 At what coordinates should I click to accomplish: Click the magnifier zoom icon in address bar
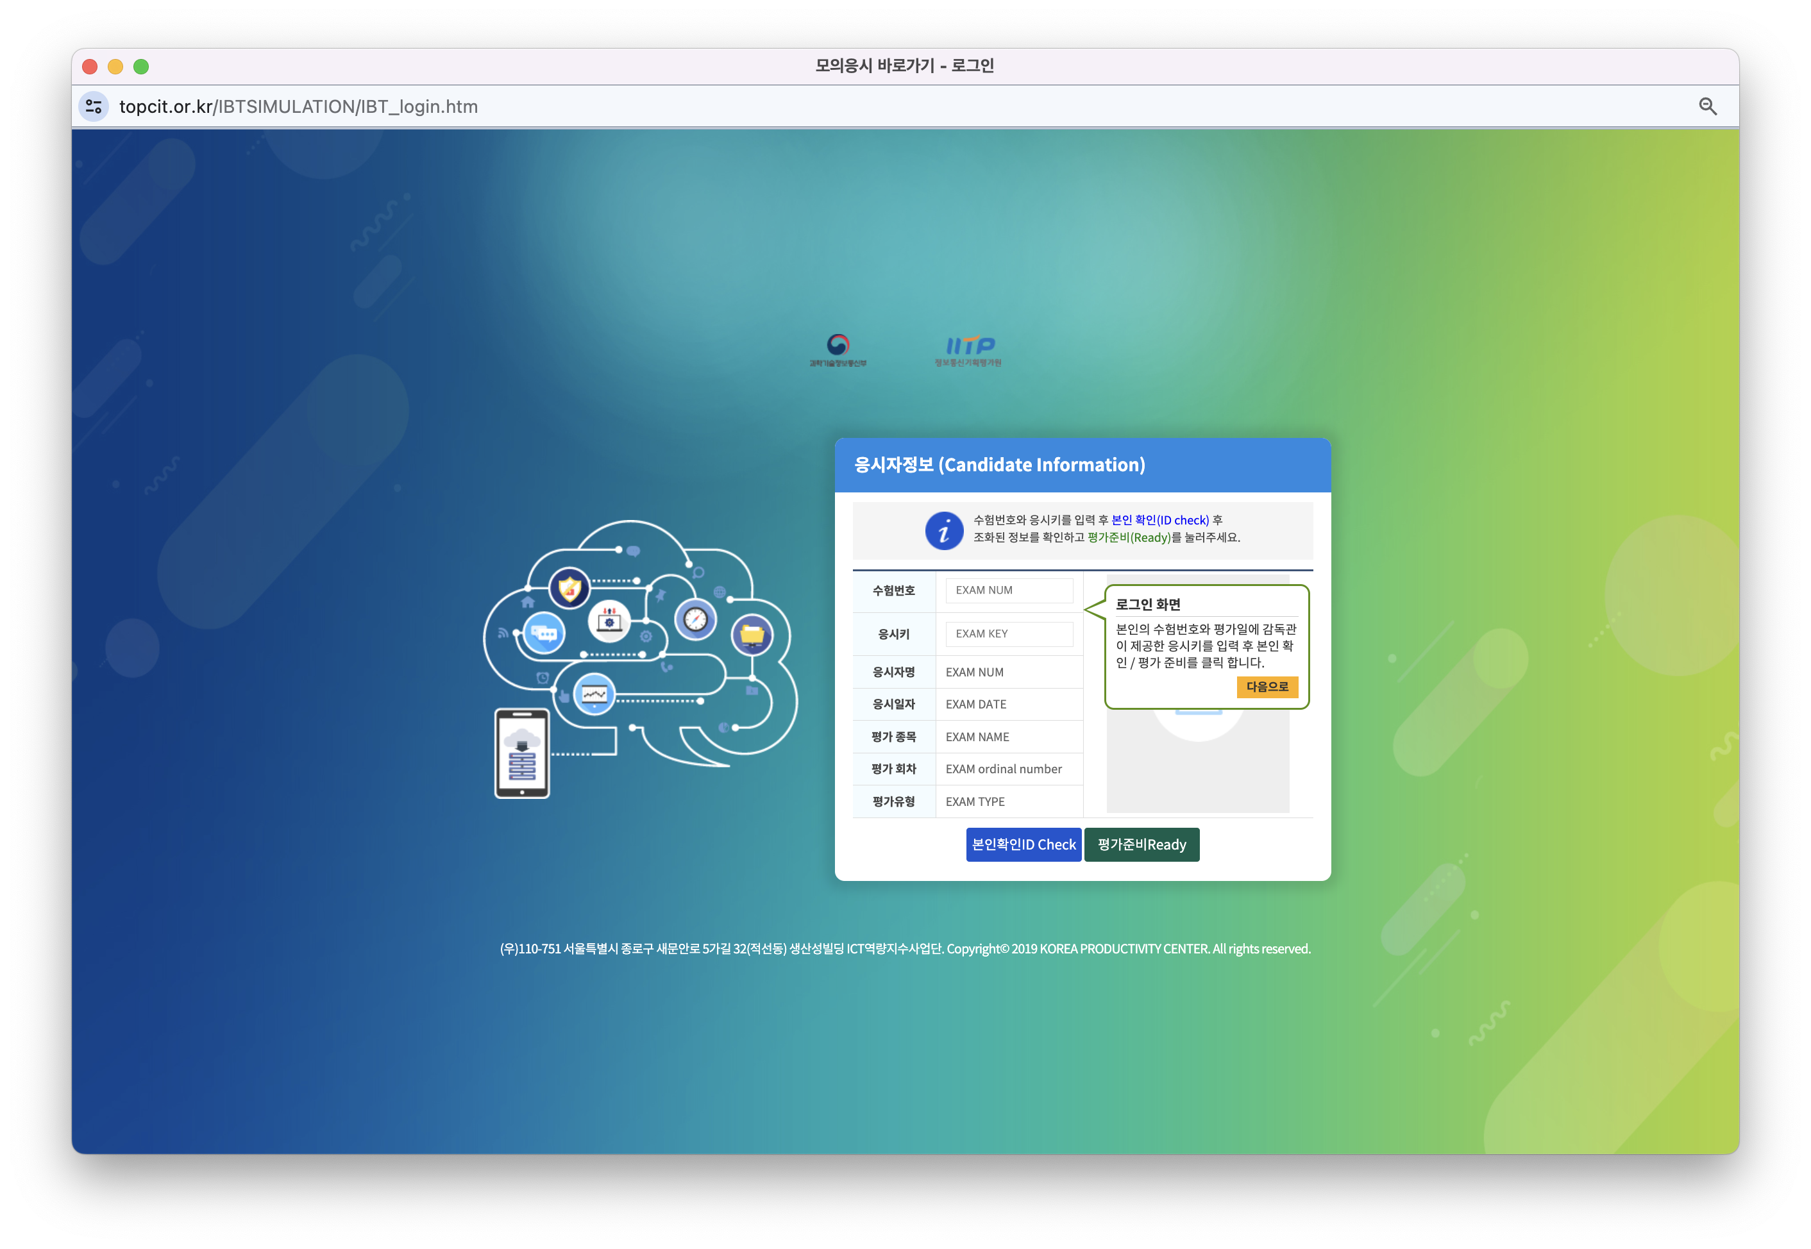pyautogui.click(x=1707, y=106)
